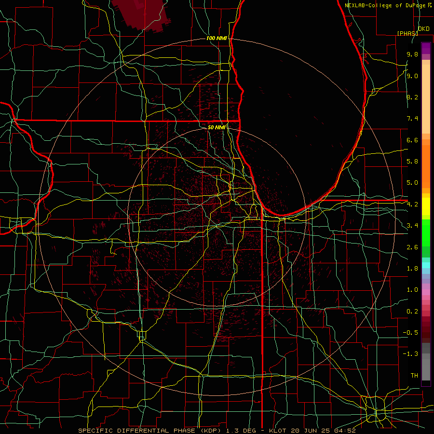
Task: Select the 3.4 legend value
Action: click(x=412, y=226)
